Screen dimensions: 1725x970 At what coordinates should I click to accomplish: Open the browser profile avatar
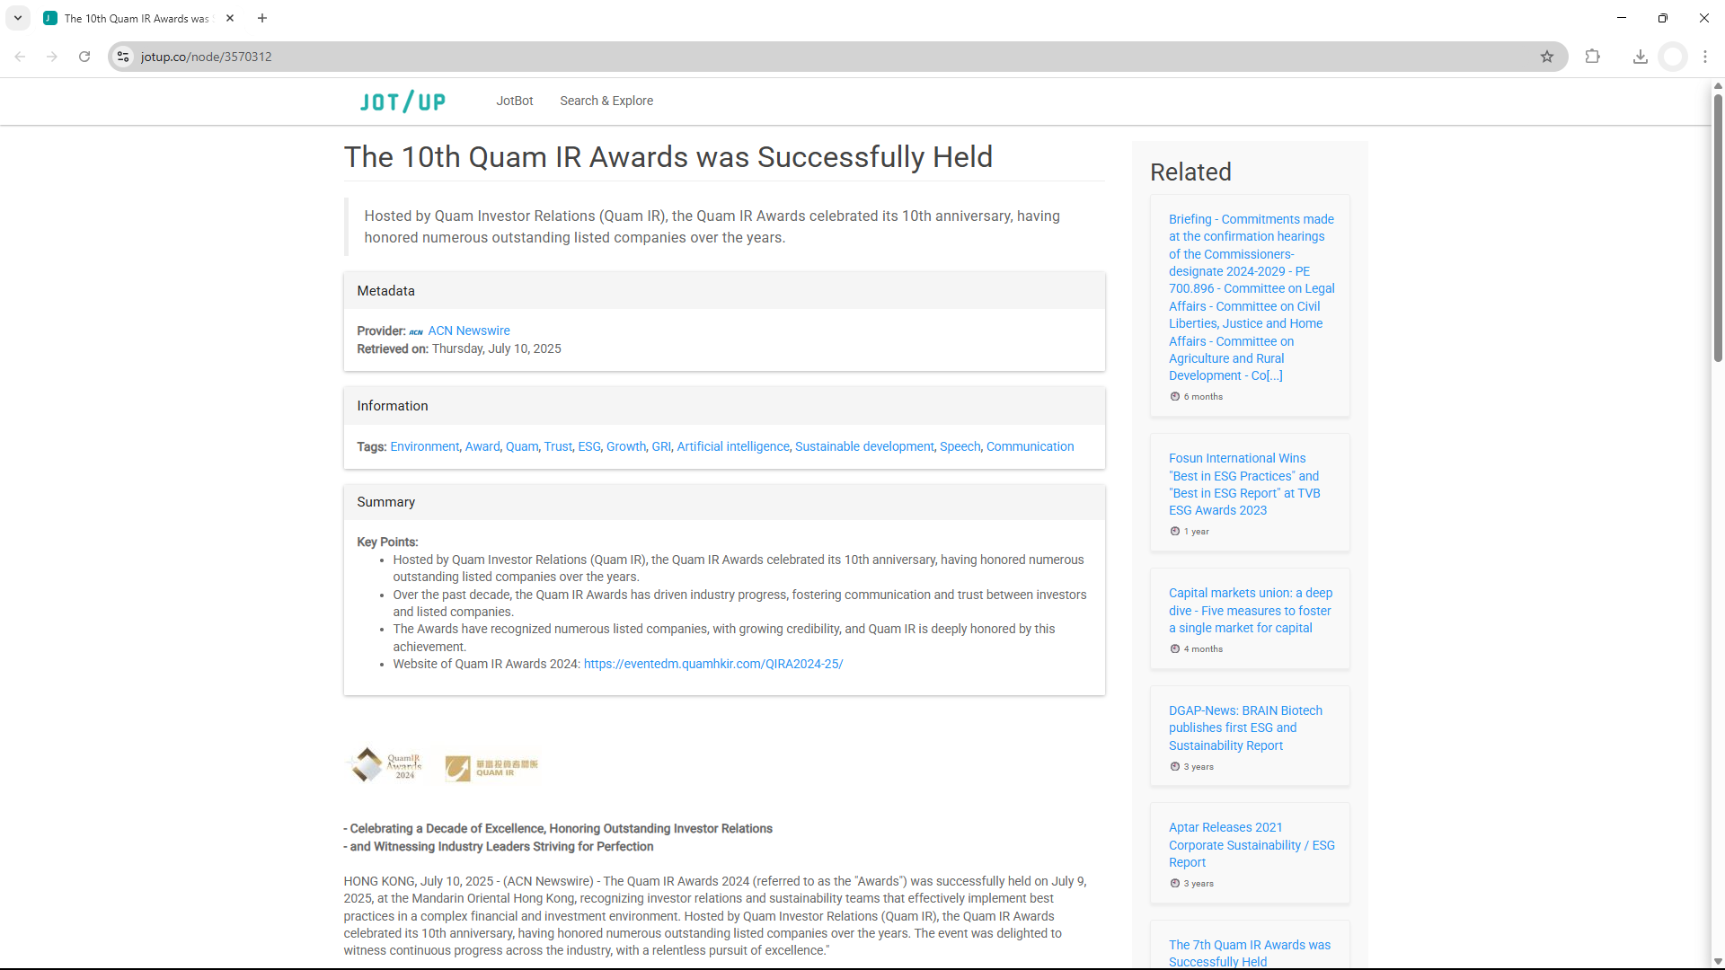pos(1673,57)
